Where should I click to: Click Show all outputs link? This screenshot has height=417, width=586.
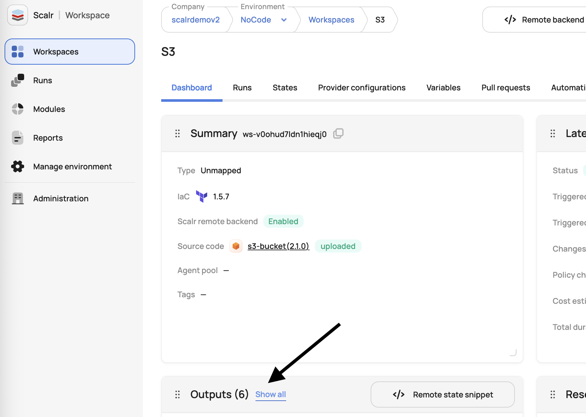(270, 394)
